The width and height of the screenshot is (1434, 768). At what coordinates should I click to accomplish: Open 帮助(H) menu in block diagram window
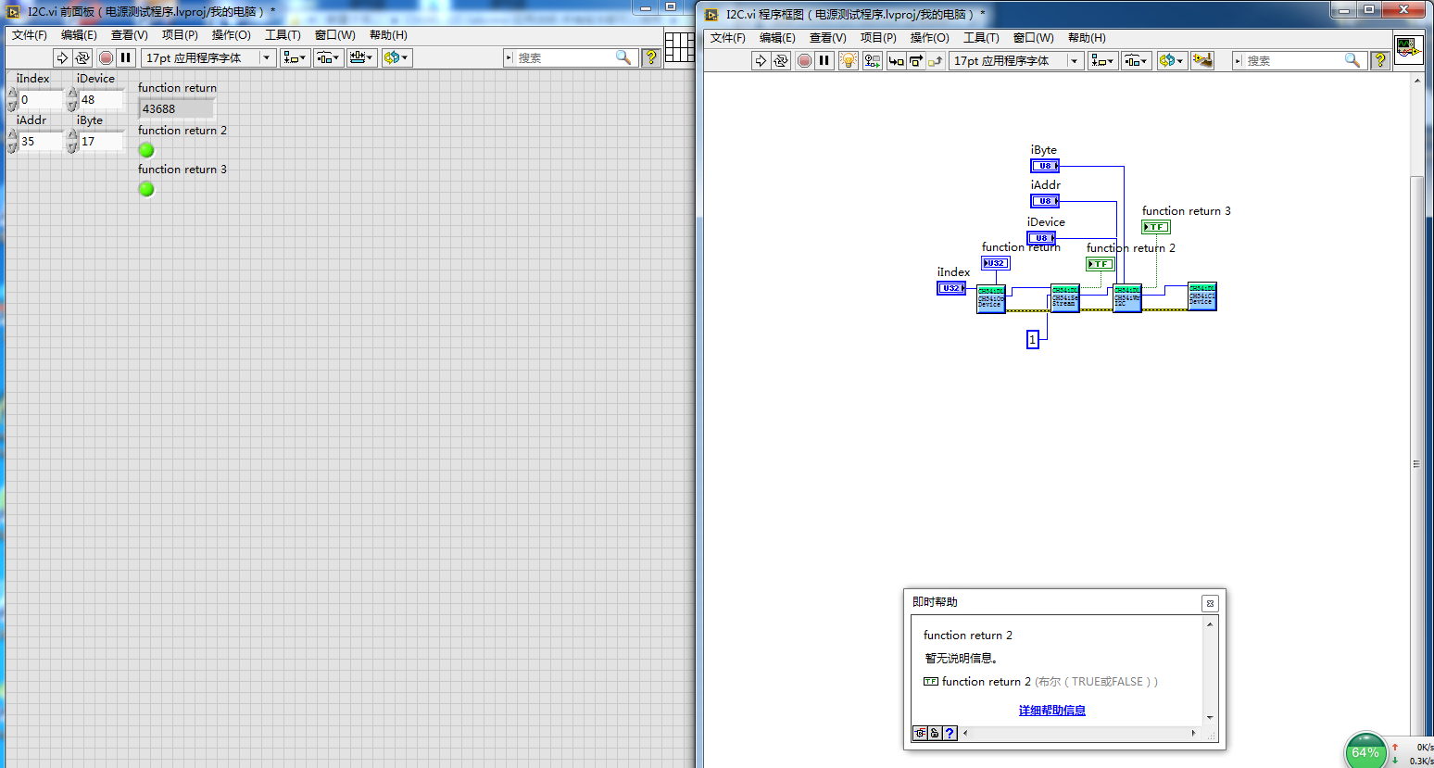point(1087,38)
